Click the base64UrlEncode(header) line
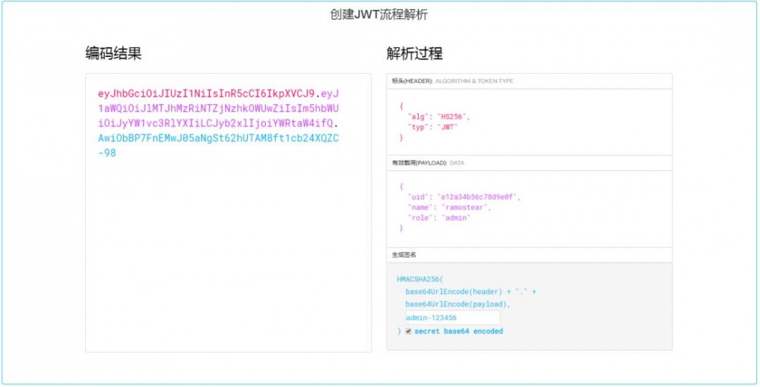The image size is (760, 387). 471,292
